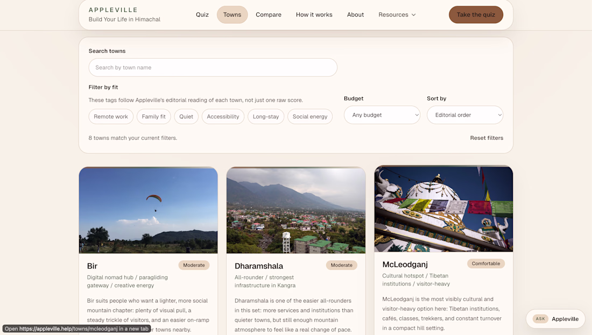
Task: Open the Compare page
Action: point(269,15)
